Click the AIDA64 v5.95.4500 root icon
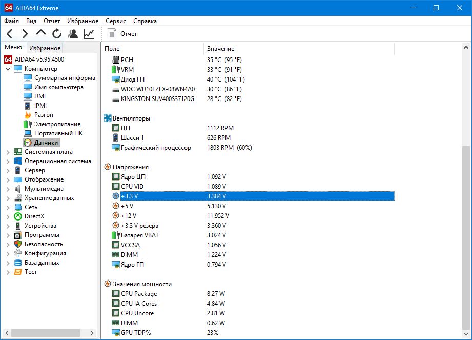 (x=8, y=59)
